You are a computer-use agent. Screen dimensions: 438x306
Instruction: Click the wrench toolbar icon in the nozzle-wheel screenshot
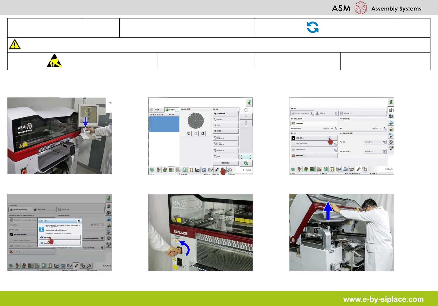point(229,170)
